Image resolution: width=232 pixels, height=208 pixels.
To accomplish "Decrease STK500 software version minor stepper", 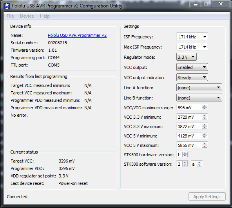I will click(x=199, y=165).
